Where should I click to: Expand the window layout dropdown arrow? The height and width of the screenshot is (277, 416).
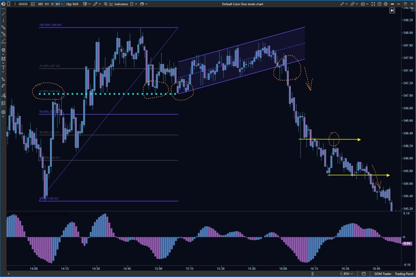[x=147, y=4]
